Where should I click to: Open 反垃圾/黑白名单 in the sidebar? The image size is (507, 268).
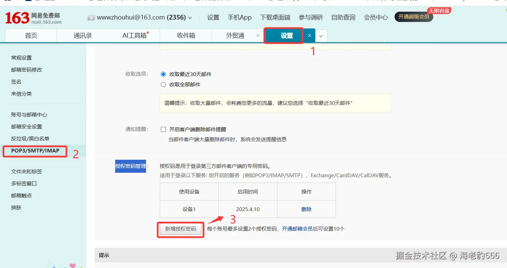[30, 138]
